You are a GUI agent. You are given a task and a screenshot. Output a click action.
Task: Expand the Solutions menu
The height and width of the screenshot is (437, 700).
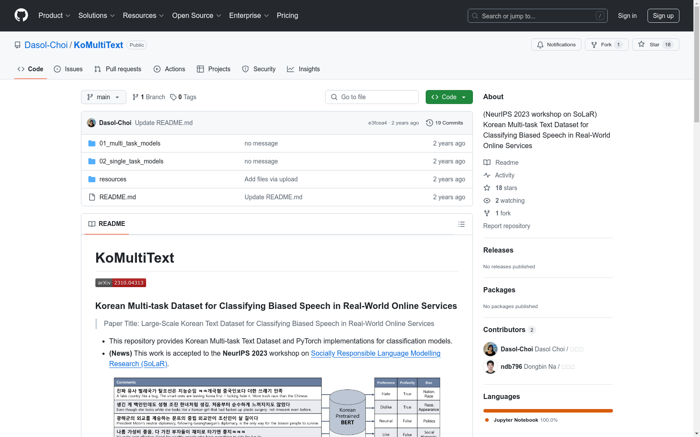click(x=97, y=16)
